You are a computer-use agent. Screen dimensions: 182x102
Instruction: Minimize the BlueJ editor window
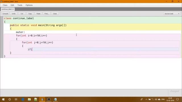point(166,1)
